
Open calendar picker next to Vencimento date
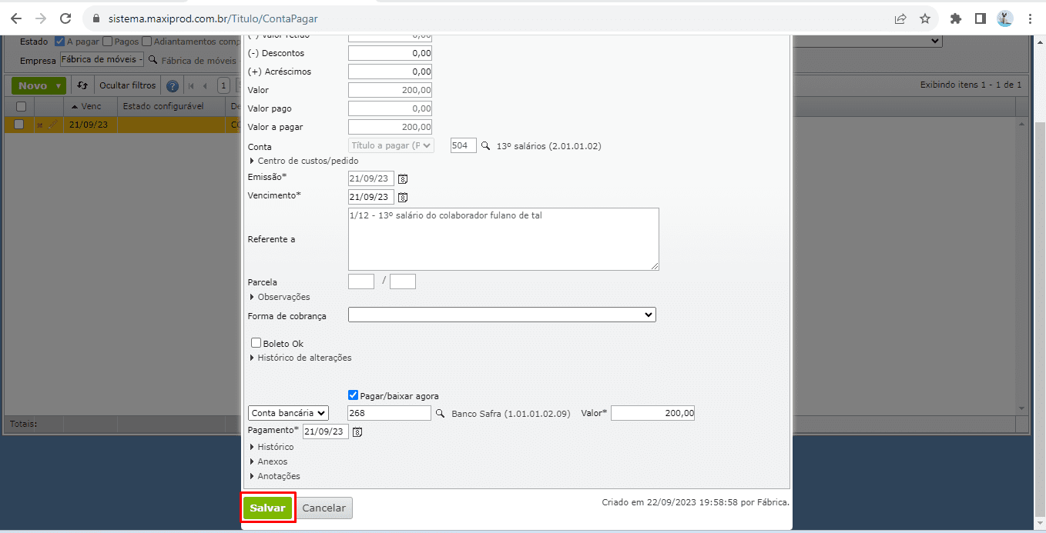pyautogui.click(x=403, y=197)
